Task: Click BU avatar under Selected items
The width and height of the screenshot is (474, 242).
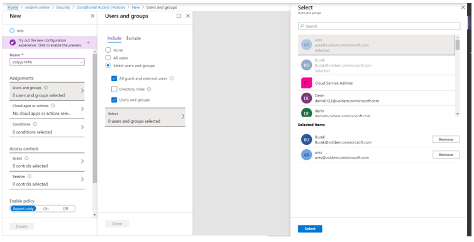Action: click(307, 140)
